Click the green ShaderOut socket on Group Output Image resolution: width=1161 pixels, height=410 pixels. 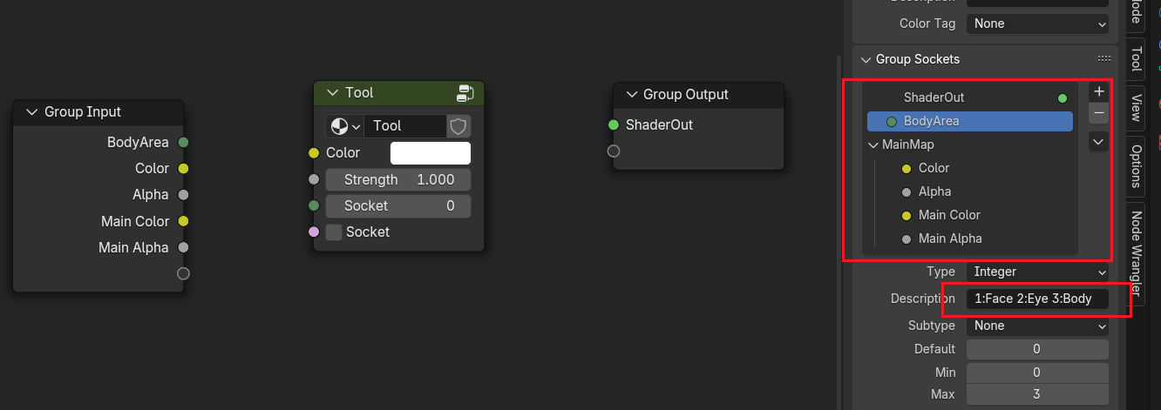[614, 125]
